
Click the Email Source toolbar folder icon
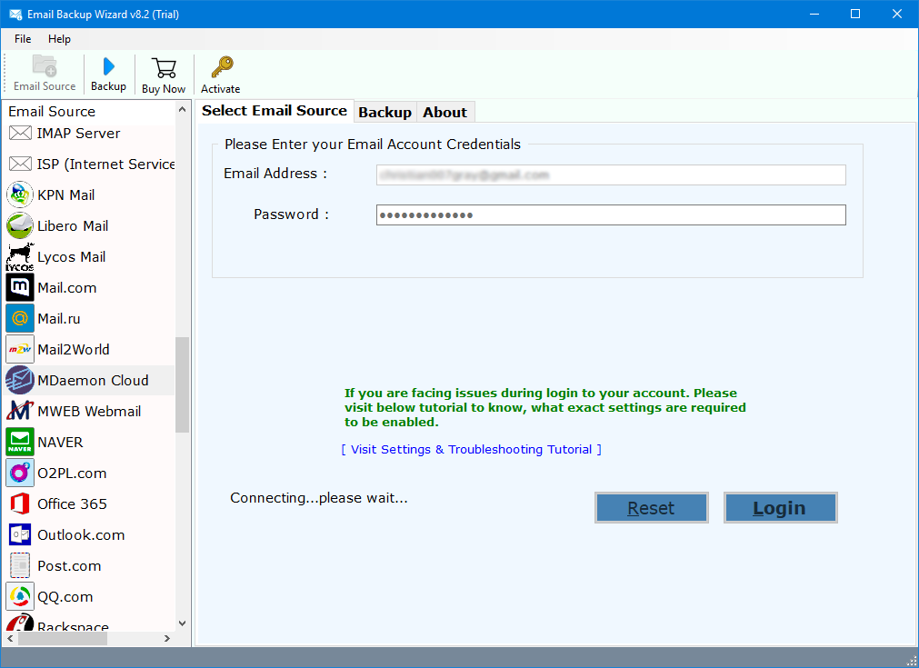(x=45, y=65)
